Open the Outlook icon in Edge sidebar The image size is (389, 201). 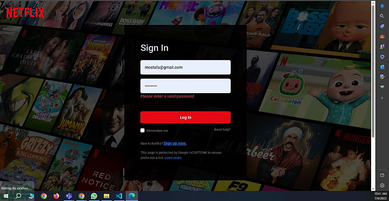click(x=382, y=67)
